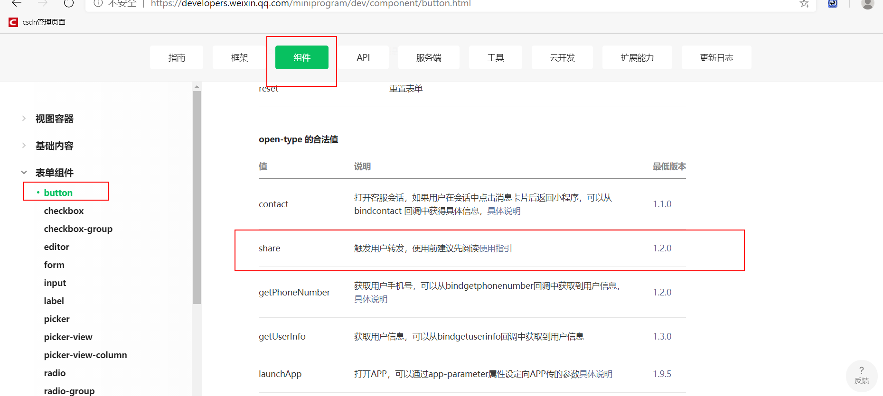The height and width of the screenshot is (396, 883).
Task: Click the contact value cell
Action: 273,204
